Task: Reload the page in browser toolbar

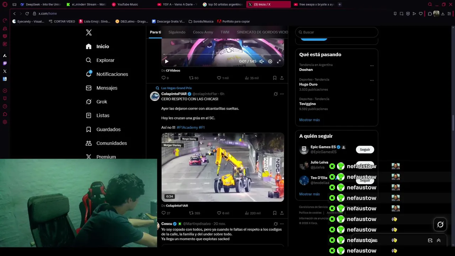Action: (27, 14)
